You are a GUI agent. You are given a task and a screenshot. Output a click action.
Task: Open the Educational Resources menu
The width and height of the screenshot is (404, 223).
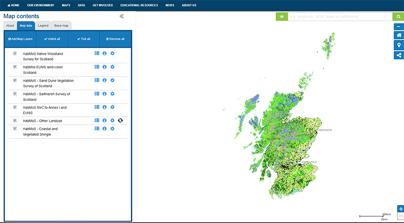[139, 5]
